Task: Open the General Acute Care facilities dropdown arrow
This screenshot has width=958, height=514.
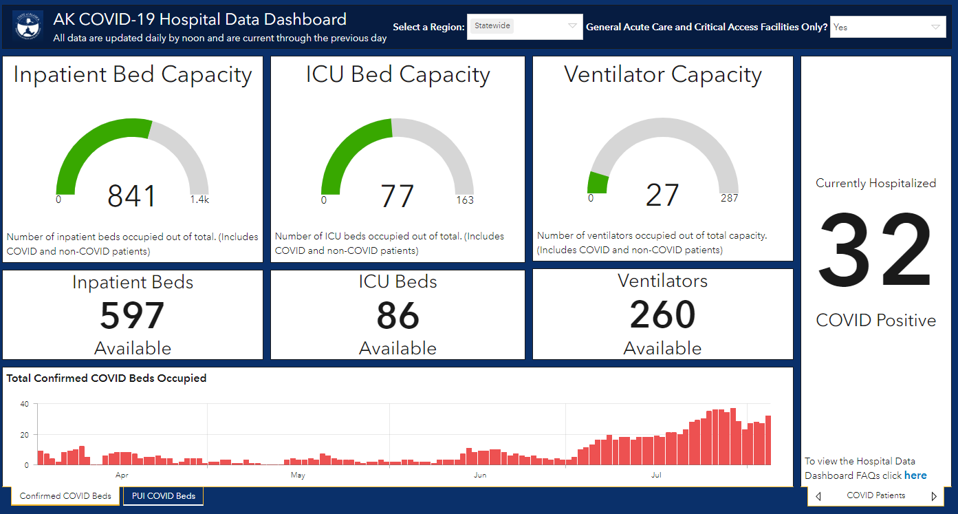Action: (x=935, y=27)
